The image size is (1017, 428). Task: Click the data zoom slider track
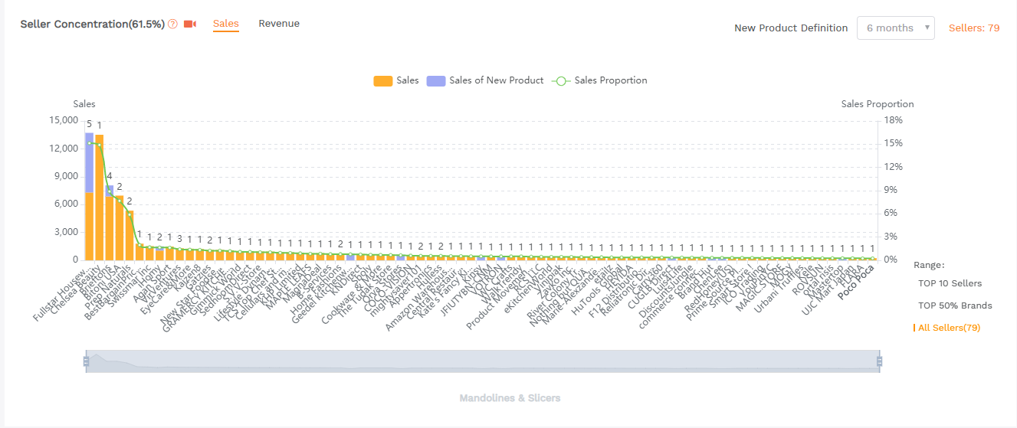click(483, 361)
